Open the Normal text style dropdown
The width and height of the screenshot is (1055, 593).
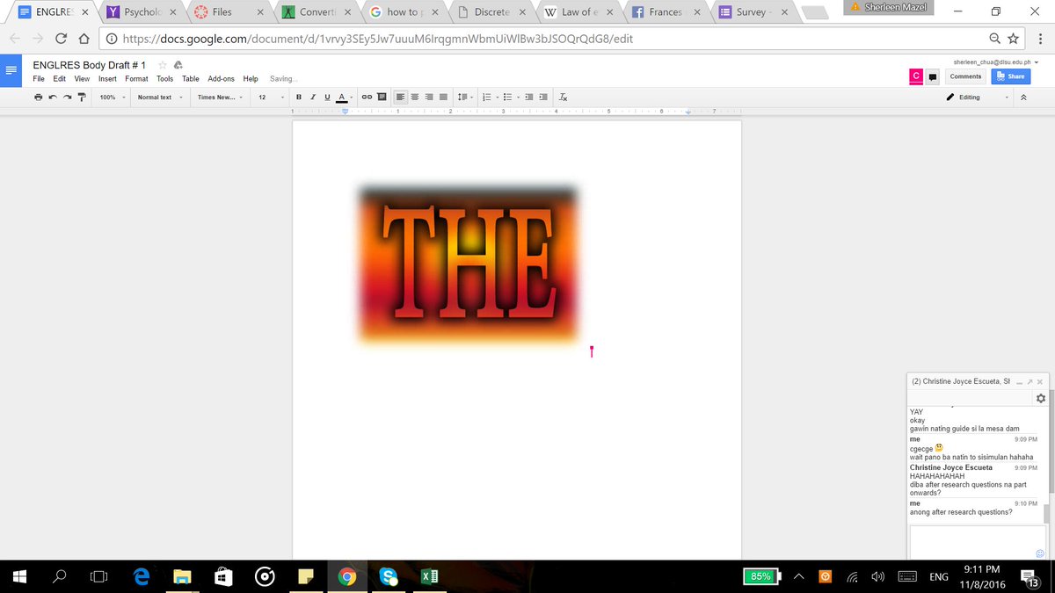tap(160, 98)
